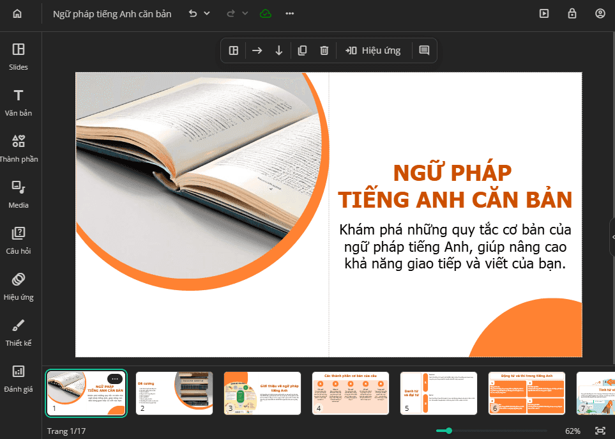615x439 pixels.
Task: Open the Câu hỏi questions panel
Action: coord(19,240)
